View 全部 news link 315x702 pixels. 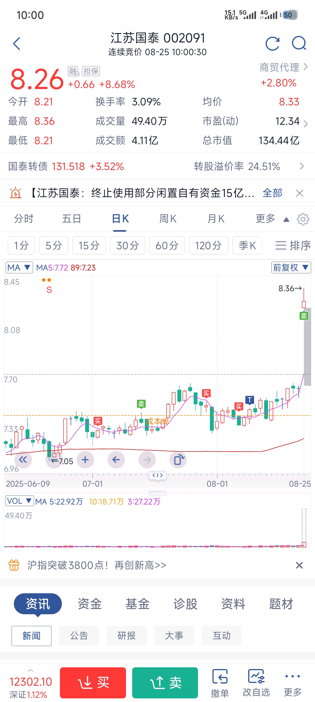(x=272, y=193)
